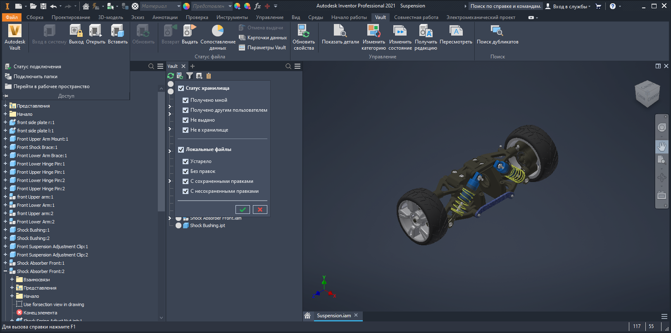Open Параметры Vault settings
This screenshot has width=671, height=333.
262,48
